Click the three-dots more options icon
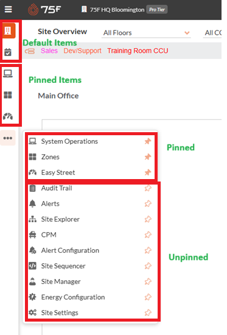 point(8,138)
